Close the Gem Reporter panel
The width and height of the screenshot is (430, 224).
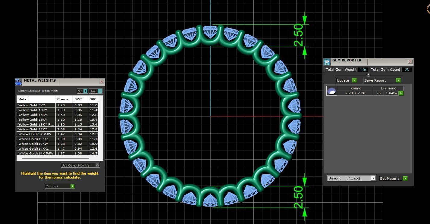410,61
